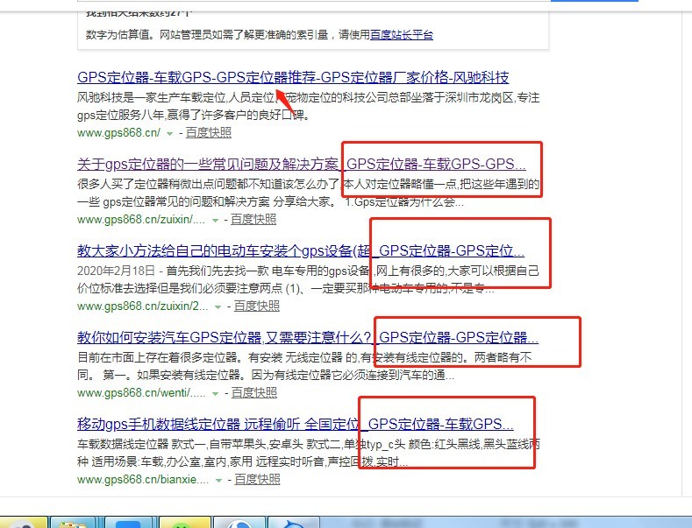Click the snippet starting 车载数据线定位器 款式一
Screen dimensions: 692x528
309,453
